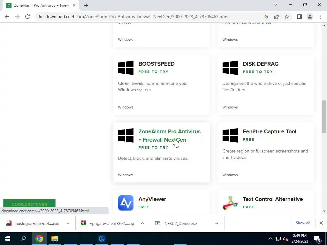Click the Text Control Alternative app icon

(x=230, y=203)
